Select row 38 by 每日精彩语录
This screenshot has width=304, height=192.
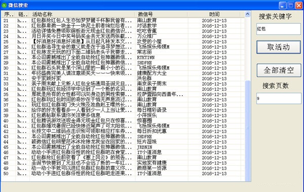tap(123, 110)
